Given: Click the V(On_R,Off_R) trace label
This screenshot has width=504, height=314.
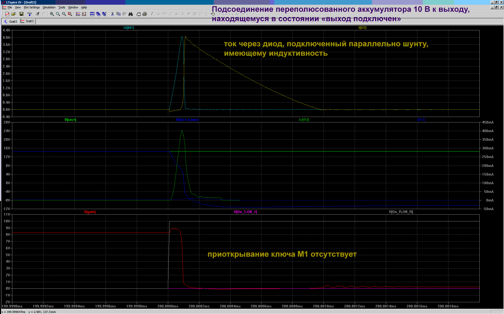Looking at the screenshot, I should coord(401,212).
